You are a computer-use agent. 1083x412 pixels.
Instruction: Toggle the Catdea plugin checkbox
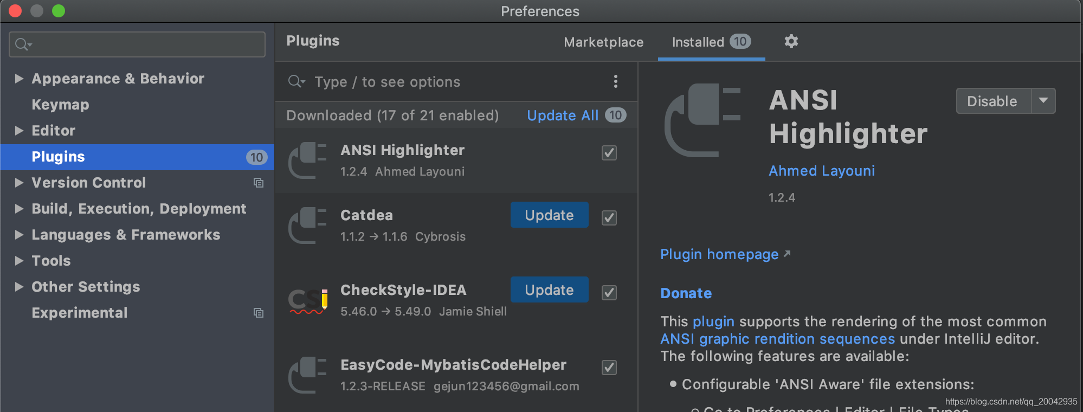point(609,218)
